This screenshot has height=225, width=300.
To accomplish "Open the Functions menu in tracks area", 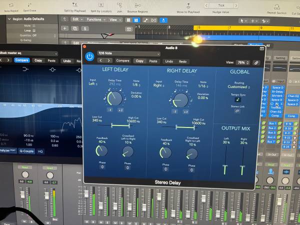I will point(94,19).
